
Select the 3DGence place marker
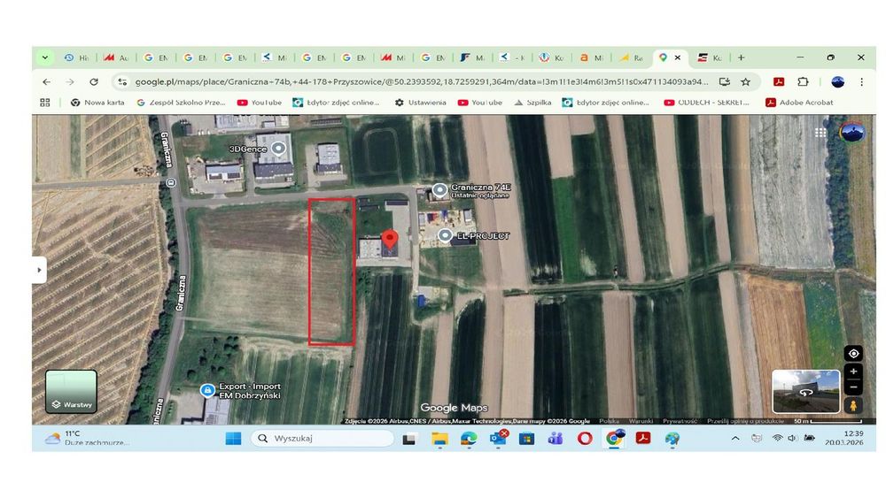tap(278, 149)
